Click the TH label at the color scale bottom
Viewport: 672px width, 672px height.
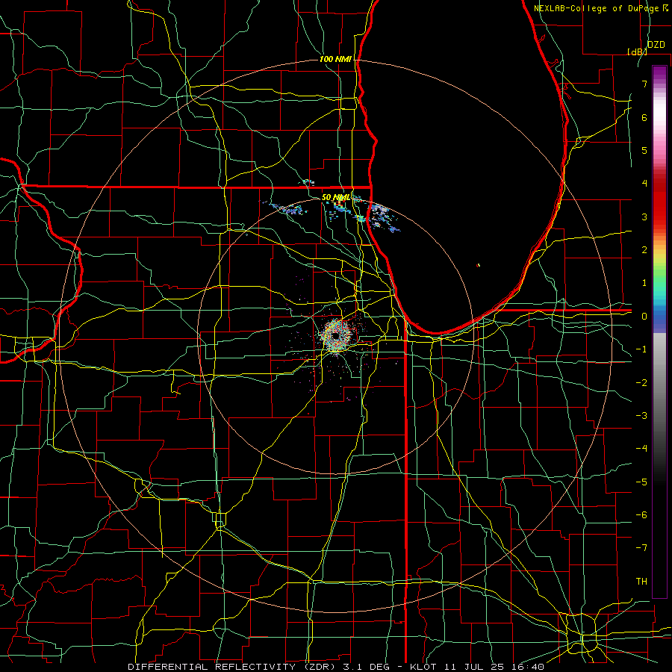point(641,582)
